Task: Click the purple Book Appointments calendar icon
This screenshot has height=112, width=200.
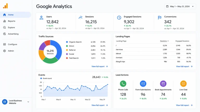Action: pyautogui.click(x=163, y=84)
